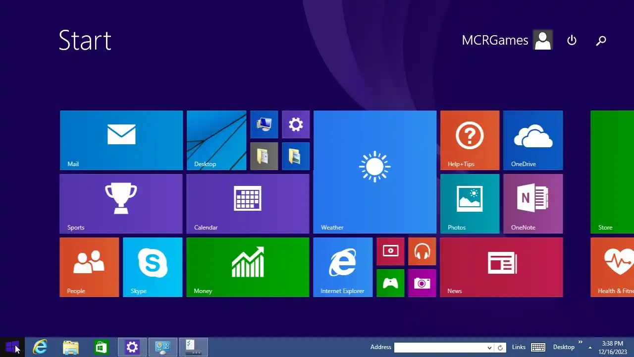This screenshot has height=357, width=634.
Task: Click the Address bar refresh button
Action: (500, 348)
